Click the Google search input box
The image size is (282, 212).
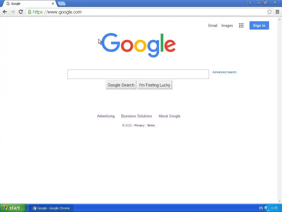pyautogui.click(x=138, y=74)
